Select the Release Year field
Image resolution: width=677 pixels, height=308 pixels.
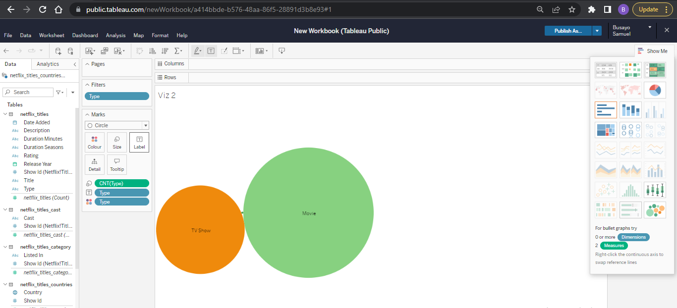click(38, 164)
